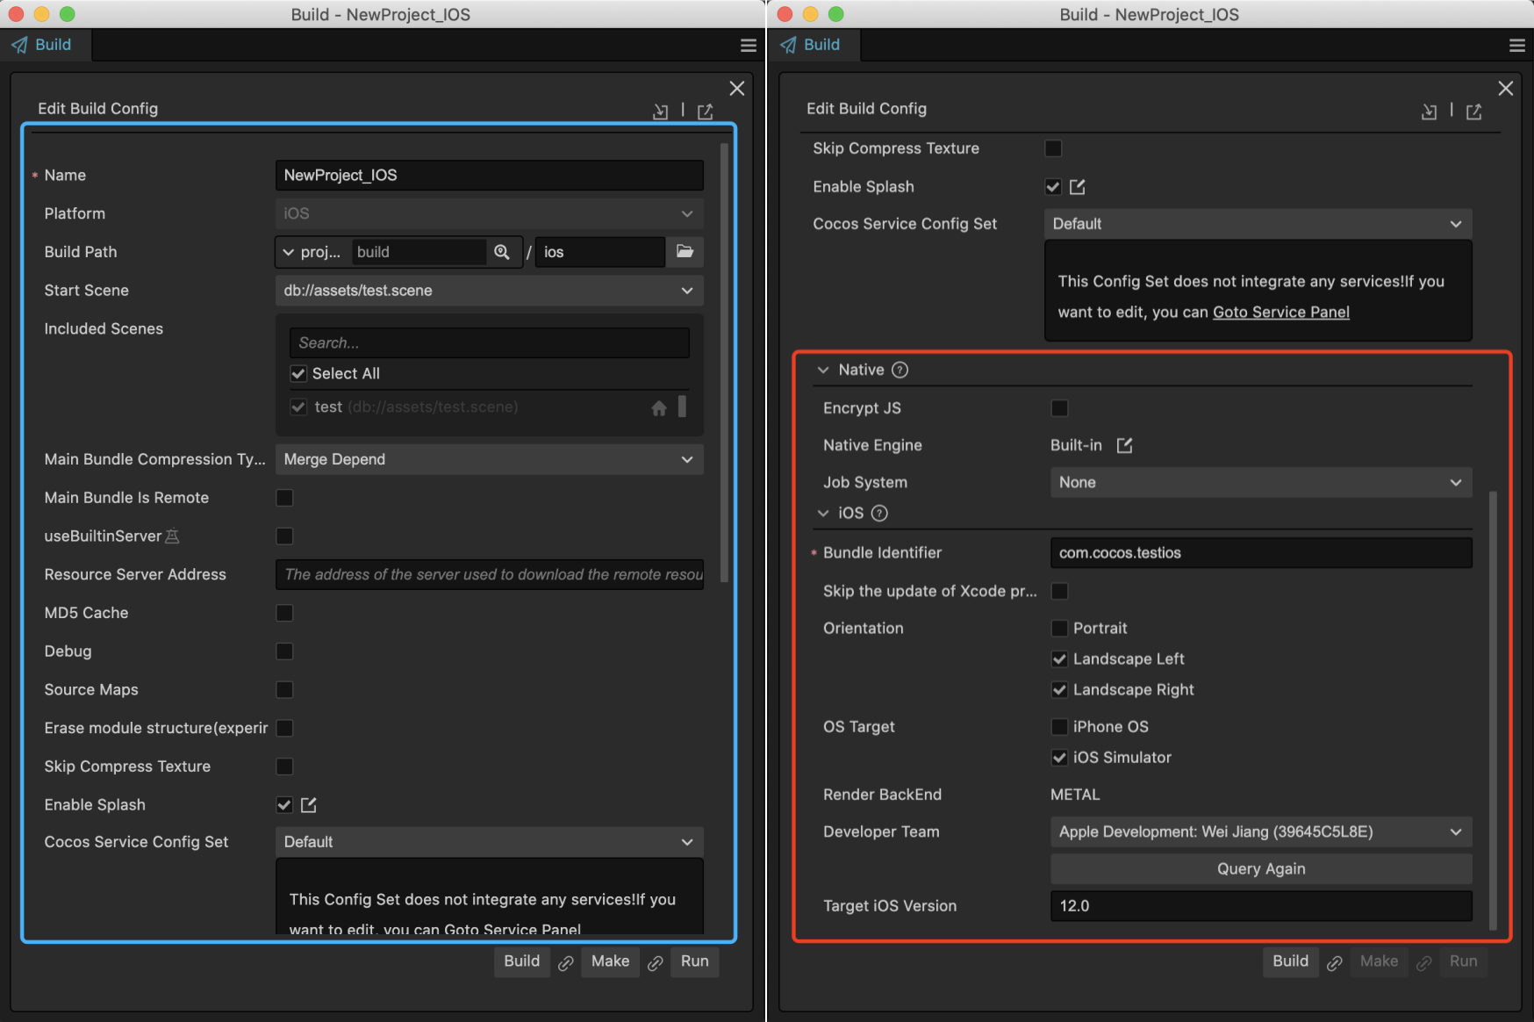1534x1022 pixels.
Task: Open Platform iOS dropdown
Action: [x=490, y=213]
